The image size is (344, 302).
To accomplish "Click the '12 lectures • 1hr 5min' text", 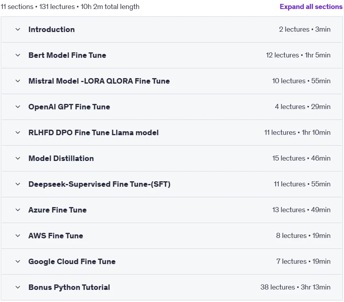I will tap(298, 55).
